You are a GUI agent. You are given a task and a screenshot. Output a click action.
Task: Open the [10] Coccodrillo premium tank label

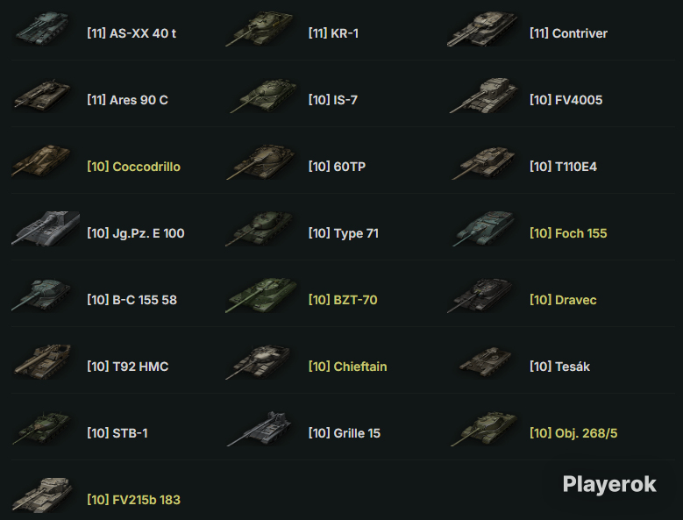134,167
